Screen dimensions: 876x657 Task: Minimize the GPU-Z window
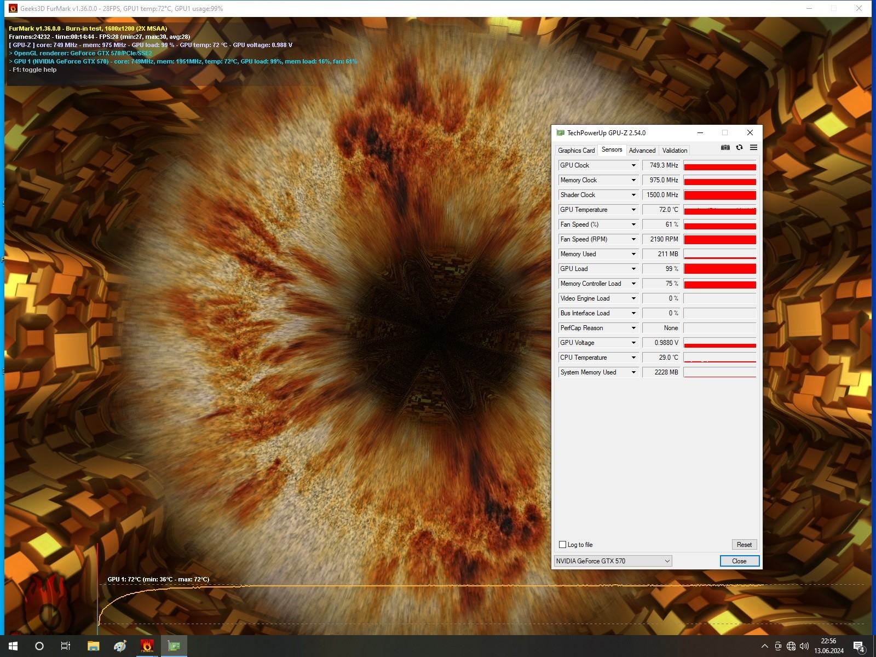[700, 132]
